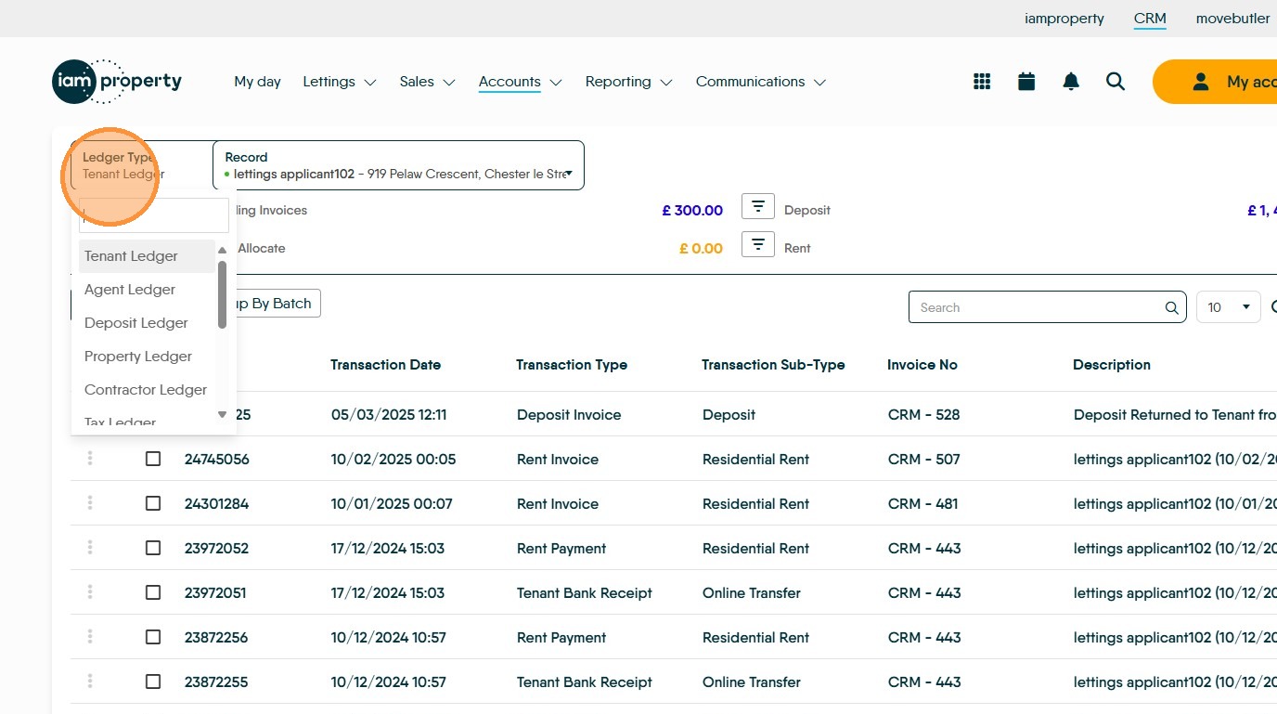Select Deposit Ledger option

pyautogui.click(x=136, y=323)
